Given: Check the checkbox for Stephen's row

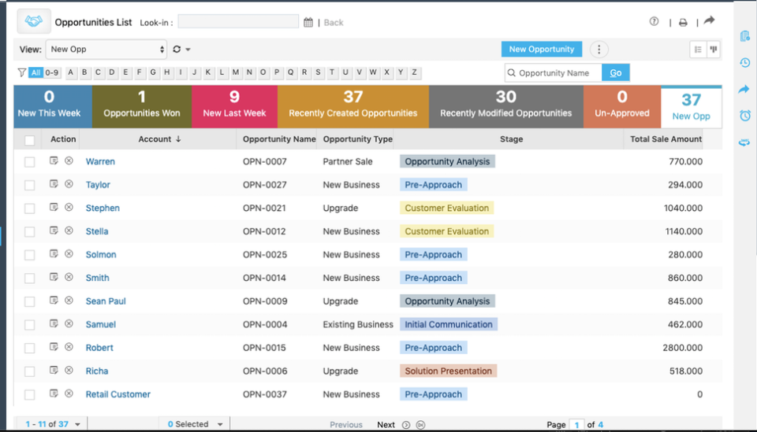Looking at the screenshot, I should (29, 209).
